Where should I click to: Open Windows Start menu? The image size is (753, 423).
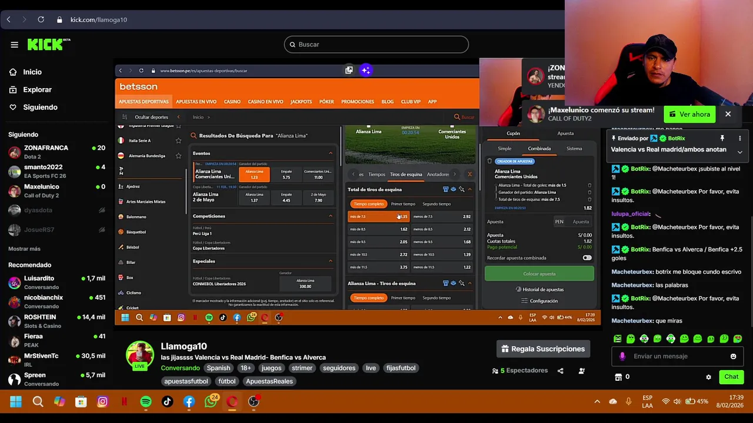coord(16,402)
